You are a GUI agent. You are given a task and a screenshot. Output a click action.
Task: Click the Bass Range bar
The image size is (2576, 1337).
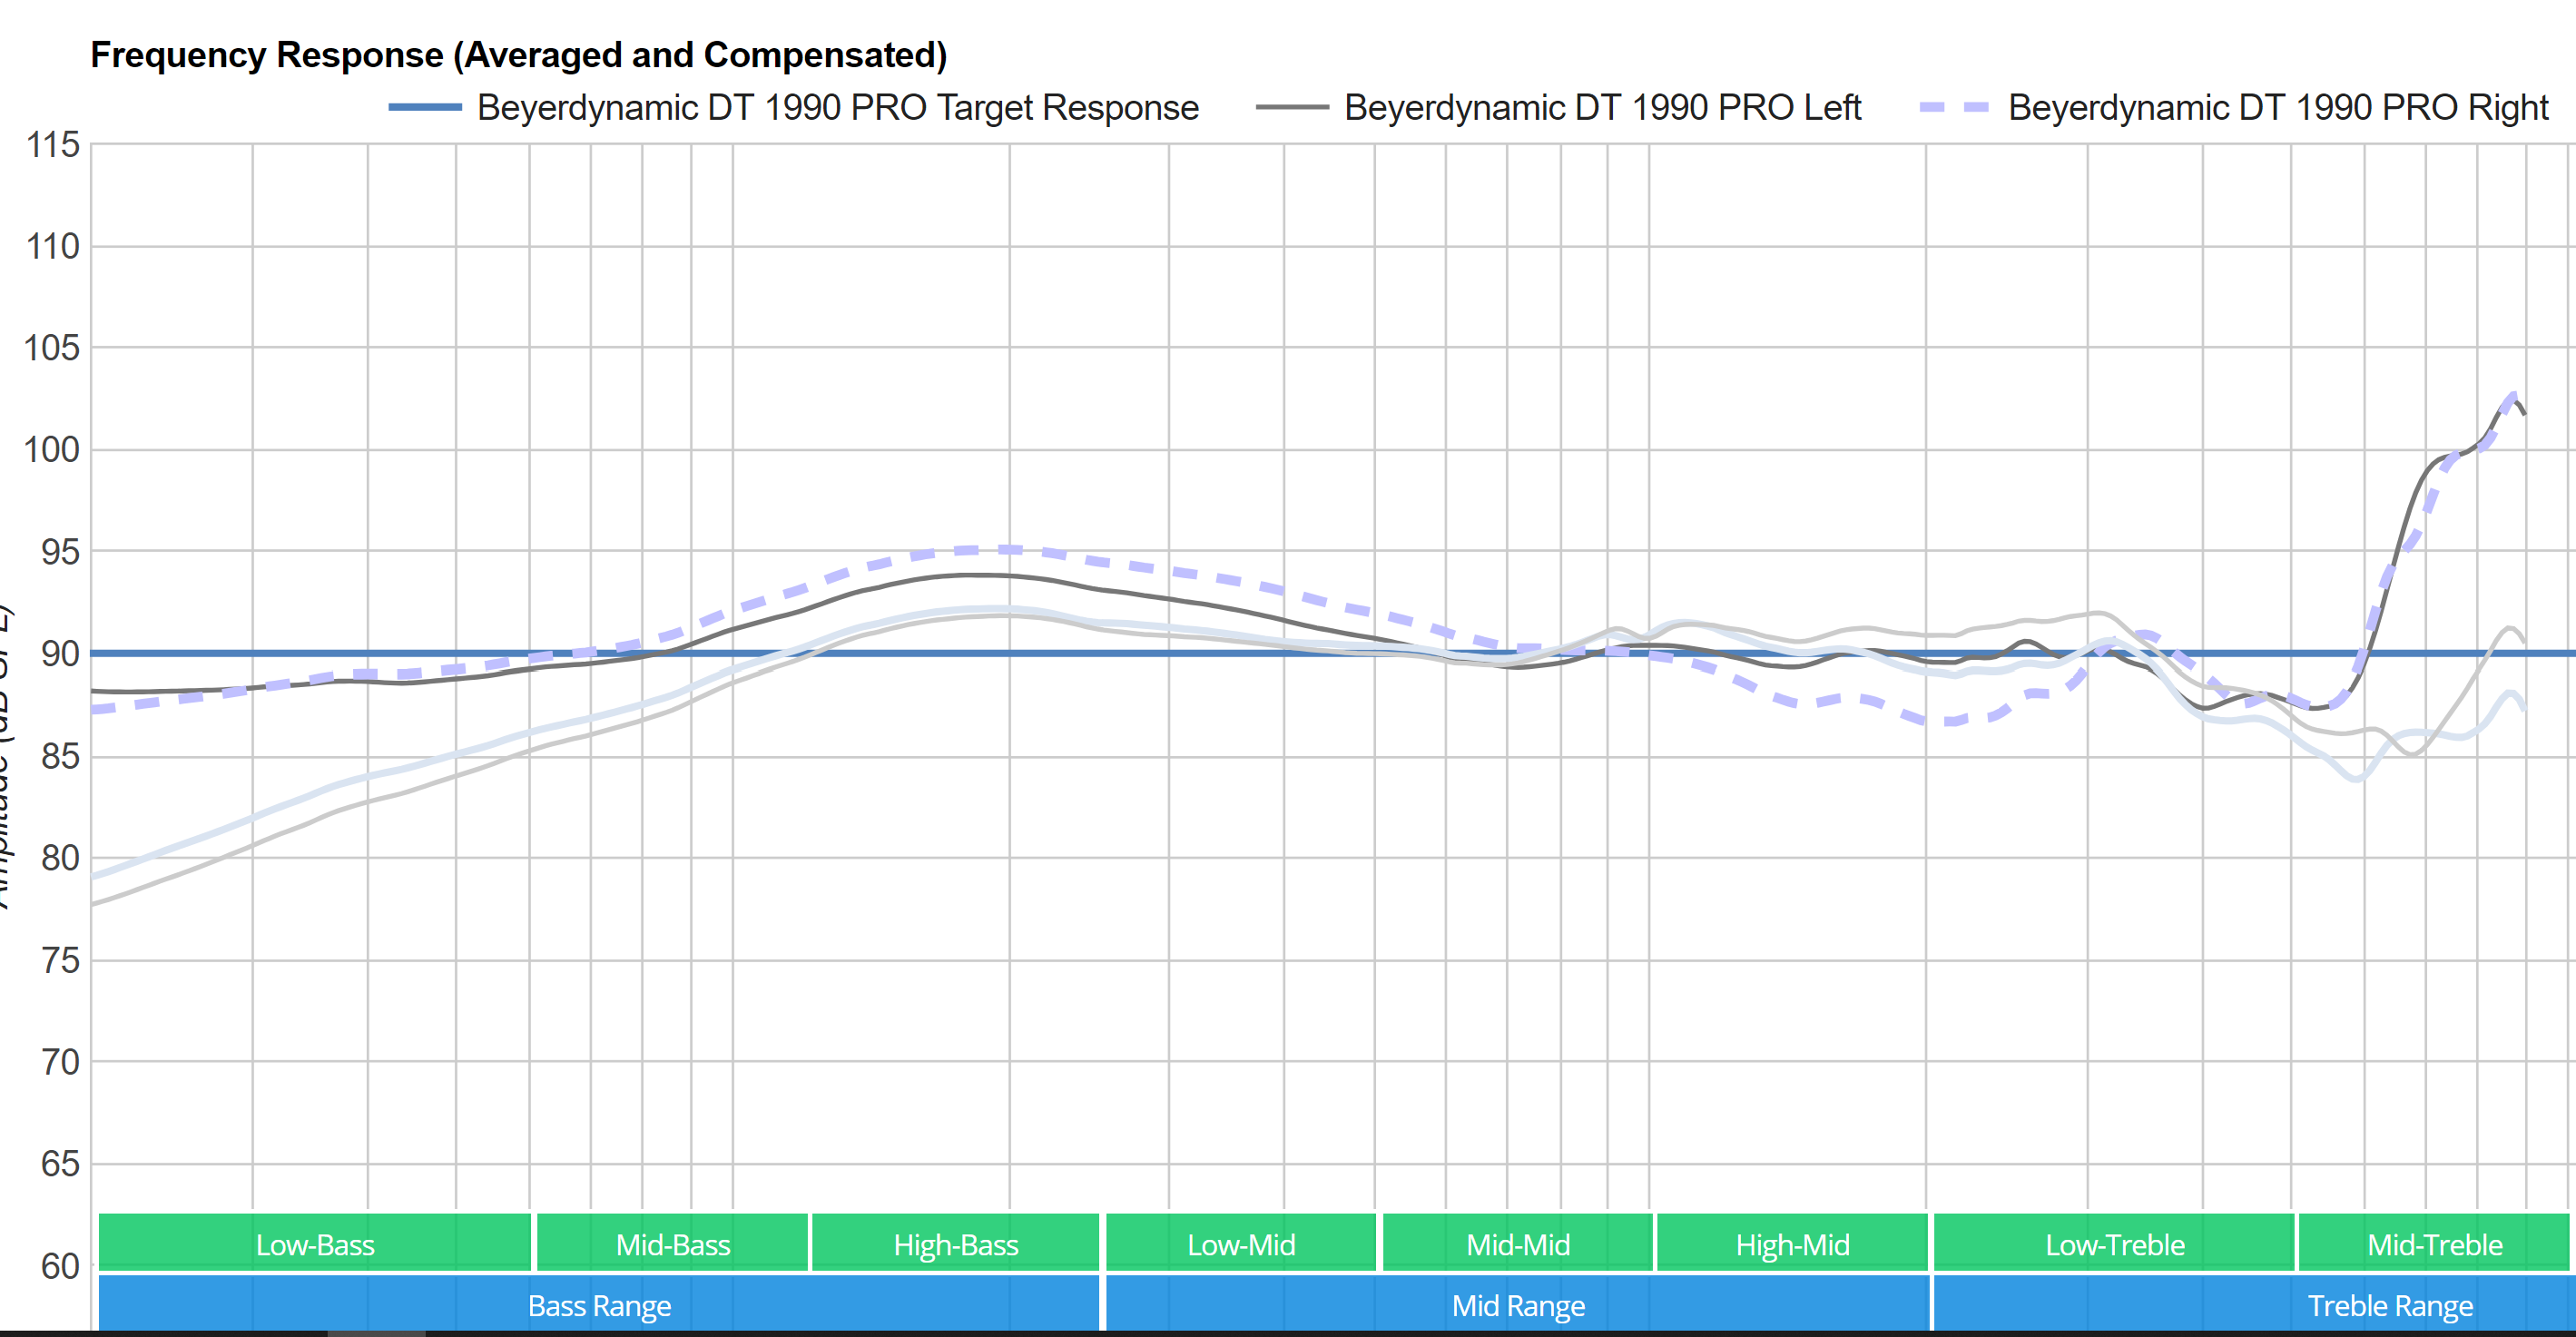pos(599,1304)
